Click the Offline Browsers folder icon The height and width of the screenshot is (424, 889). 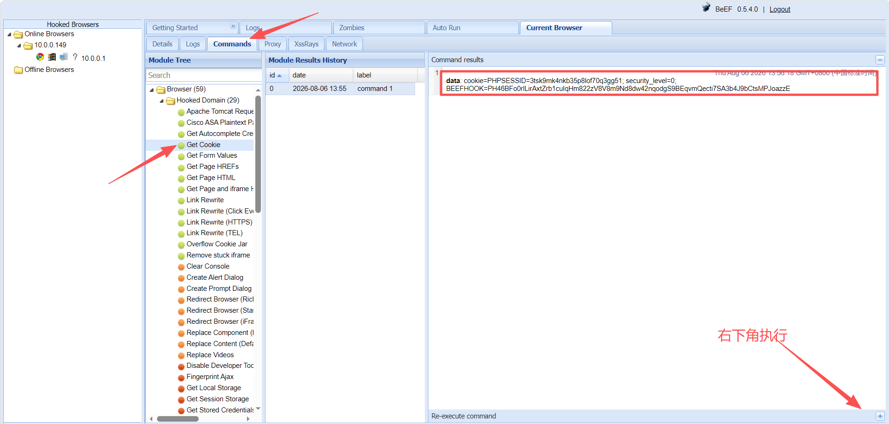pyautogui.click(x=19, y=70)
